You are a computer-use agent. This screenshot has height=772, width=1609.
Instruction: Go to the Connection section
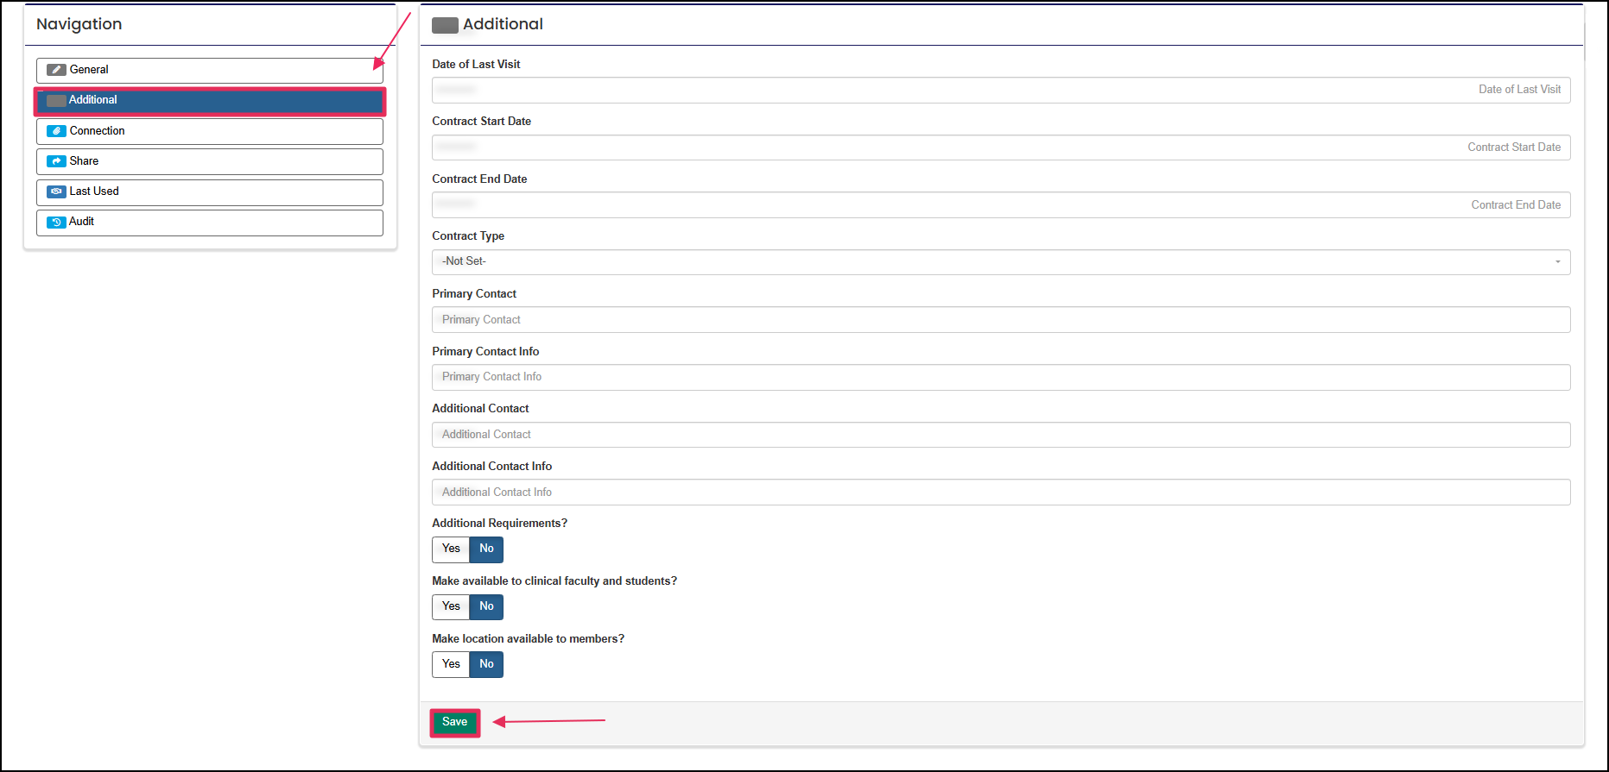click(210, 131)
